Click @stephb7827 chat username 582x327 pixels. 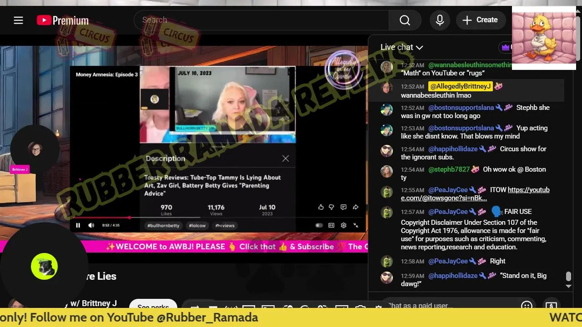click(449, 169)
